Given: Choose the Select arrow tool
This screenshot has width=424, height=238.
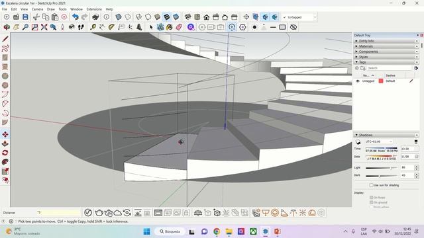Looking at the screenshot, I should pos(151,27).
